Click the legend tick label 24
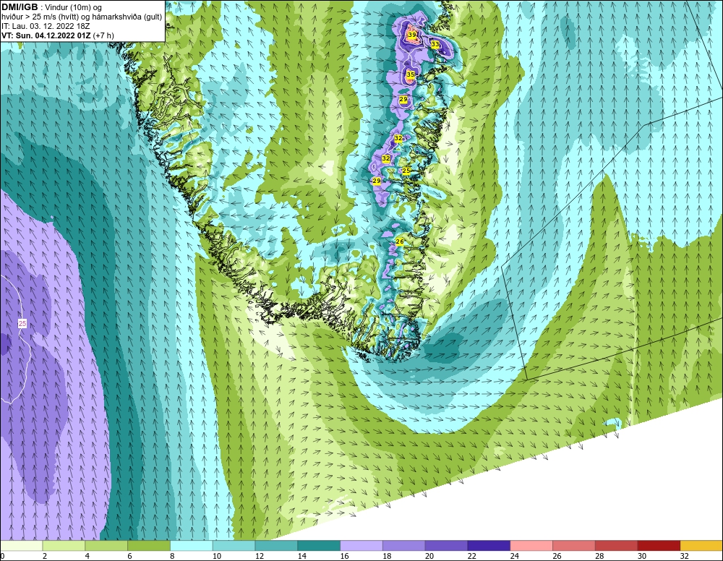 (514, 556)
